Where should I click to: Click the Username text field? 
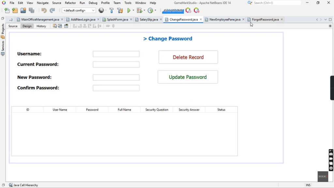point(116,54)
